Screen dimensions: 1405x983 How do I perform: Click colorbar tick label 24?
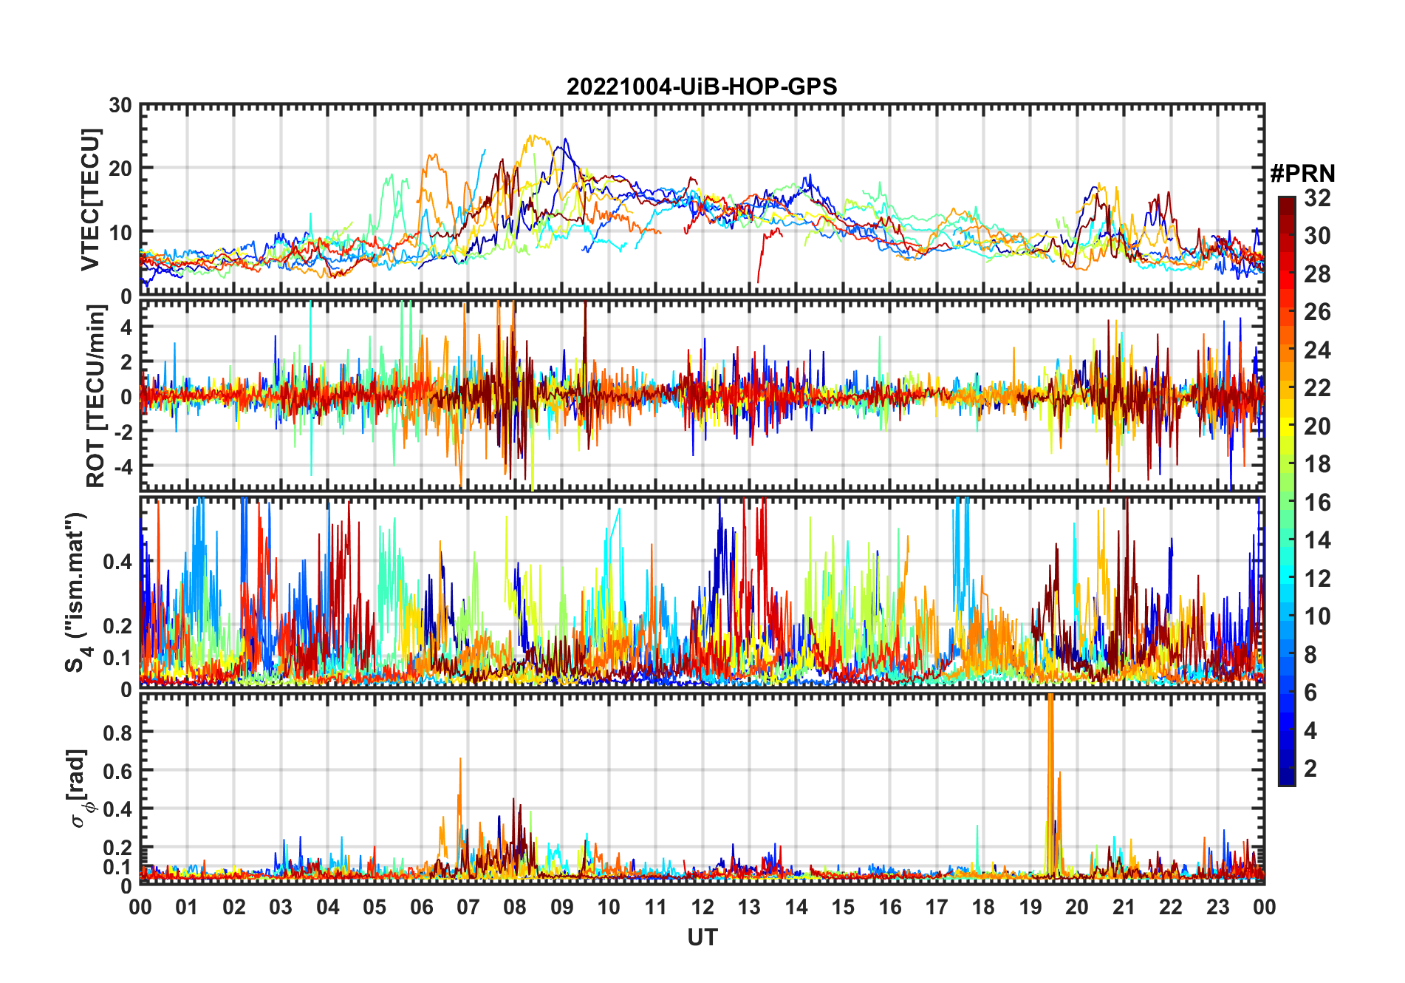click(x=1317, y=350)
